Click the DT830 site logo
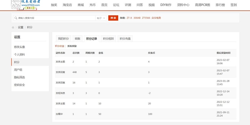250x125 pixels. tap(26, 5)
